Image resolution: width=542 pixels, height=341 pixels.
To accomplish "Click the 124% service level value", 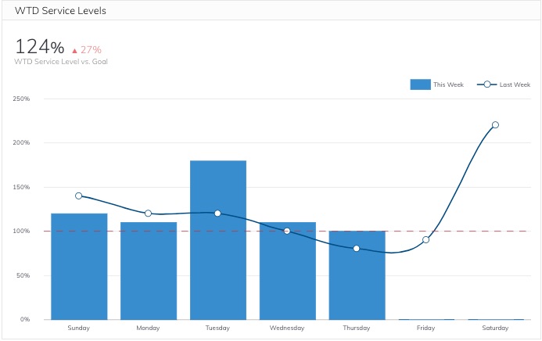I will pos(39,46).
